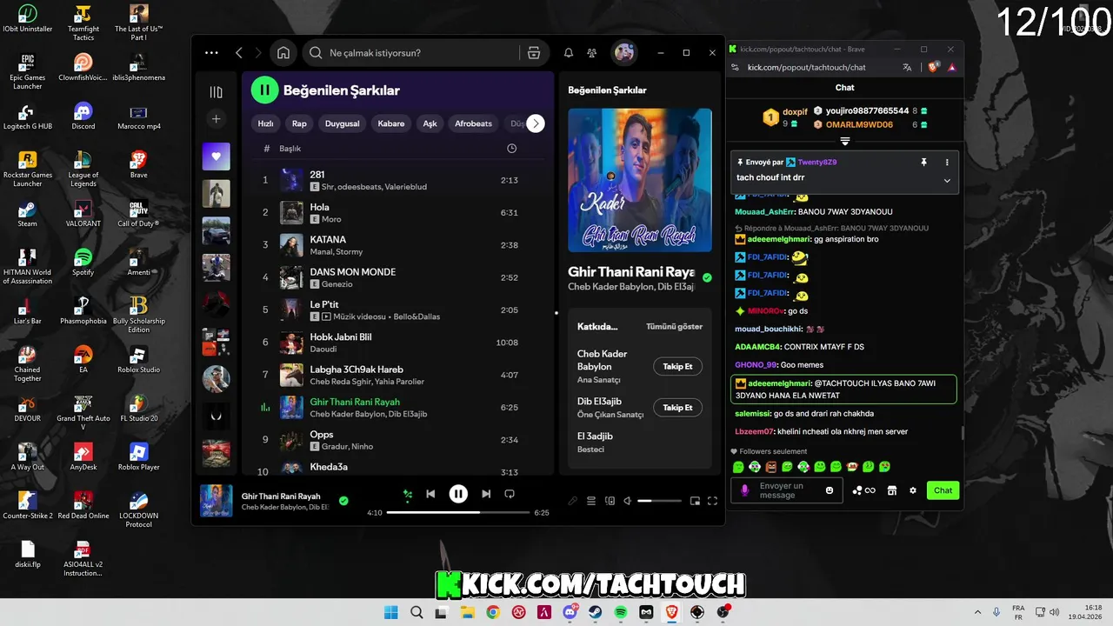Open Spotify profile avatar
This screenshot has height=626, width=1113.
[624, 53]
